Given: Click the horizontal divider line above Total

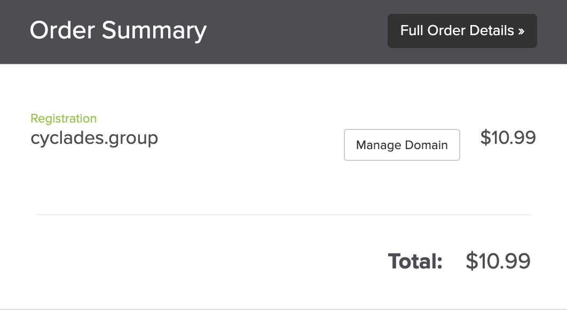Looking at the screenshot, I should click(283, 215).
